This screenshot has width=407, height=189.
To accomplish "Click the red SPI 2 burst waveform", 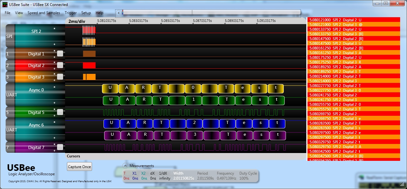I will [89, 30].
